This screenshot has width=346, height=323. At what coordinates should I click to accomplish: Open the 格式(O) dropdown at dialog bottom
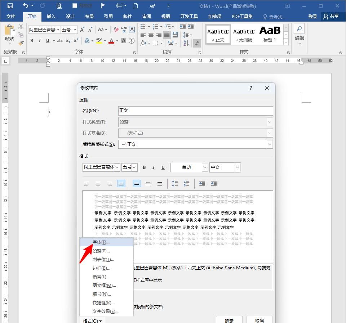coord(92,320)
